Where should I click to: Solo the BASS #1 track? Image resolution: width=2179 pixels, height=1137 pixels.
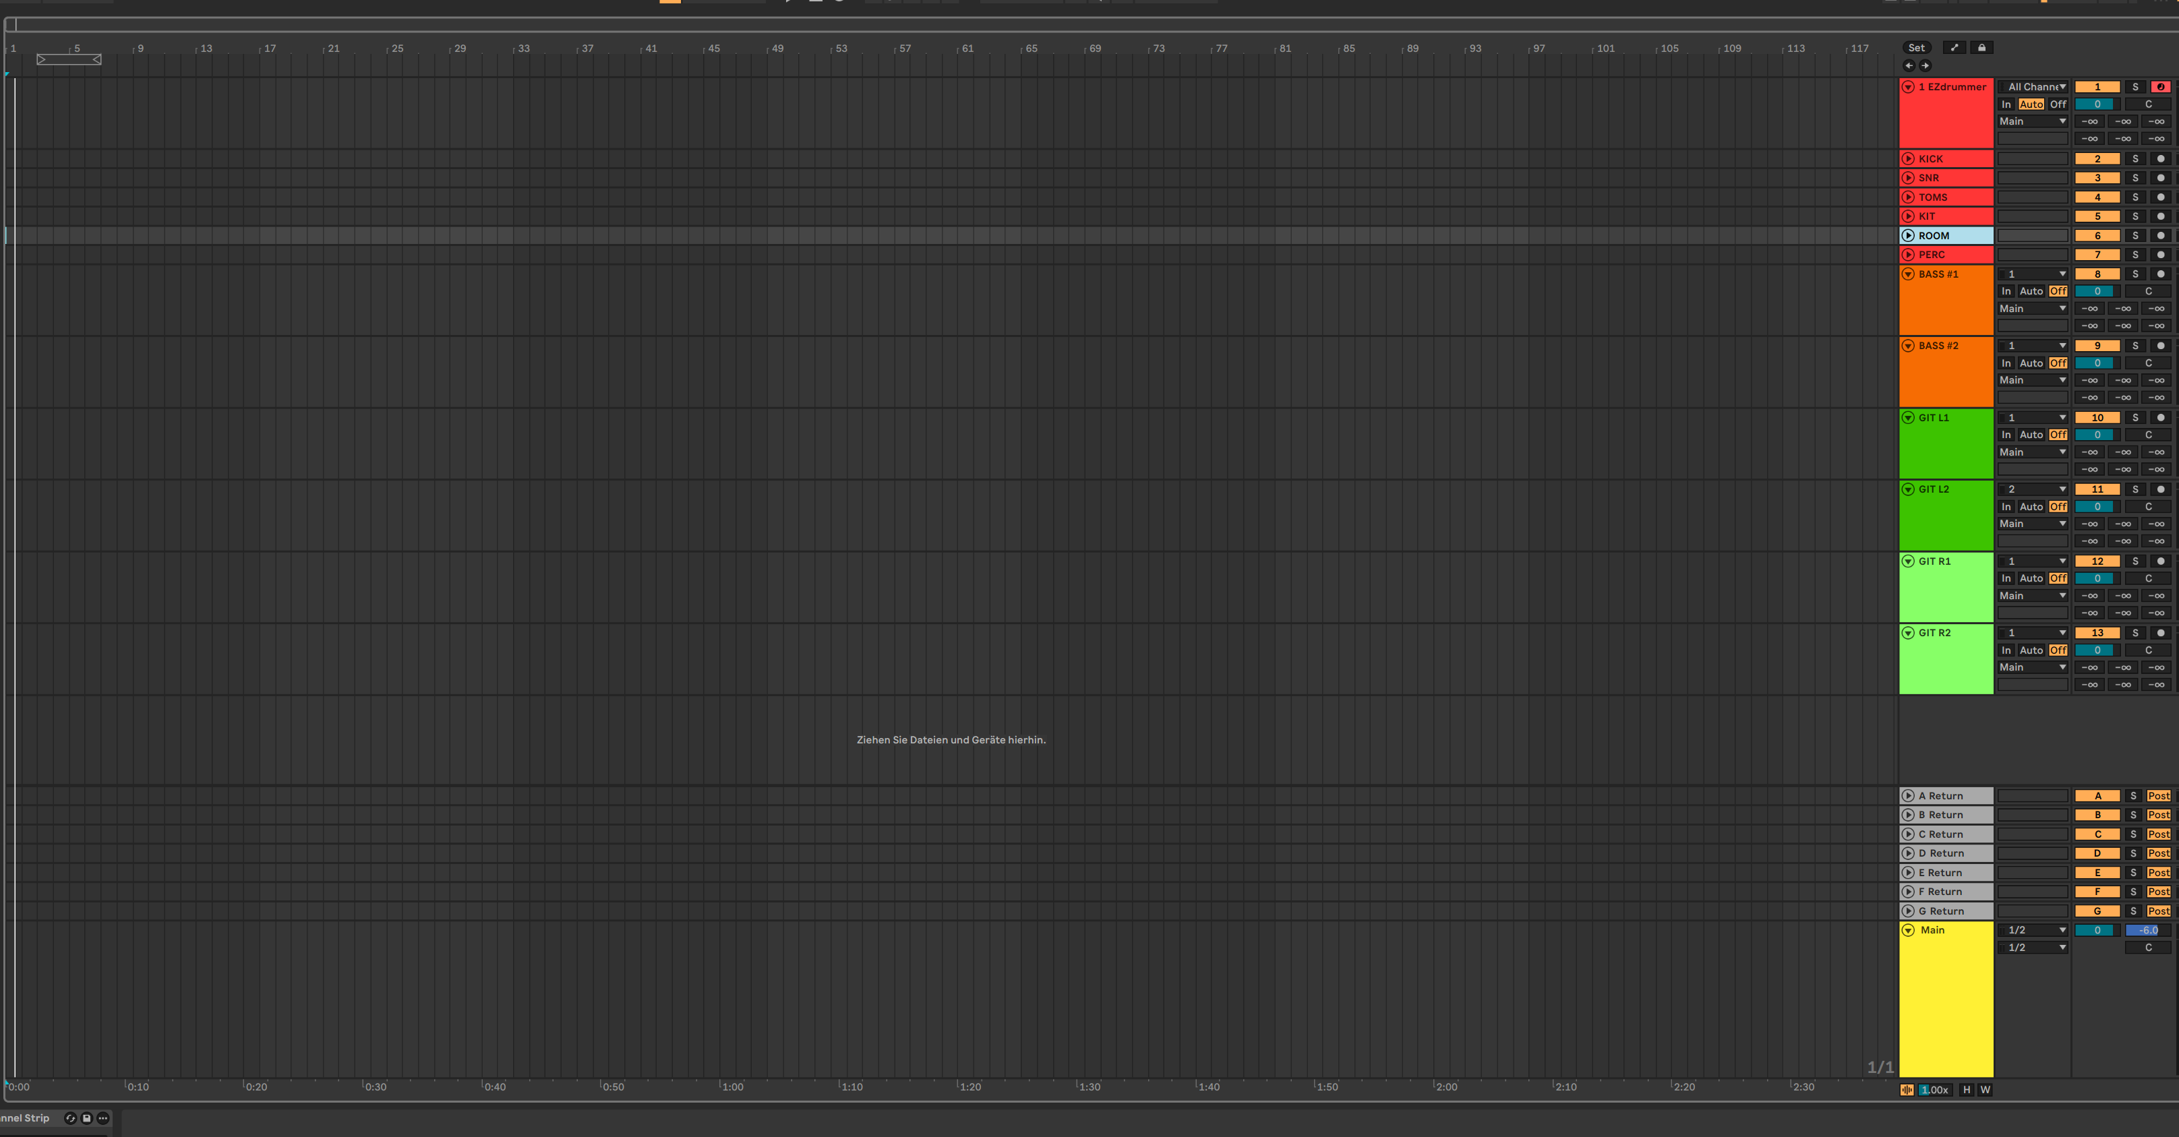[2135, 274]
